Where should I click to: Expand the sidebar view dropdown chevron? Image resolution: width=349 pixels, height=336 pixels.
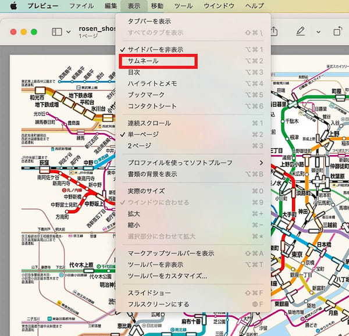(x=69, y=32)
